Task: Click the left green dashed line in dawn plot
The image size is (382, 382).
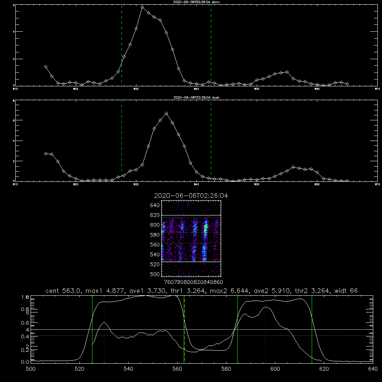Action: [x=121, y=45]
